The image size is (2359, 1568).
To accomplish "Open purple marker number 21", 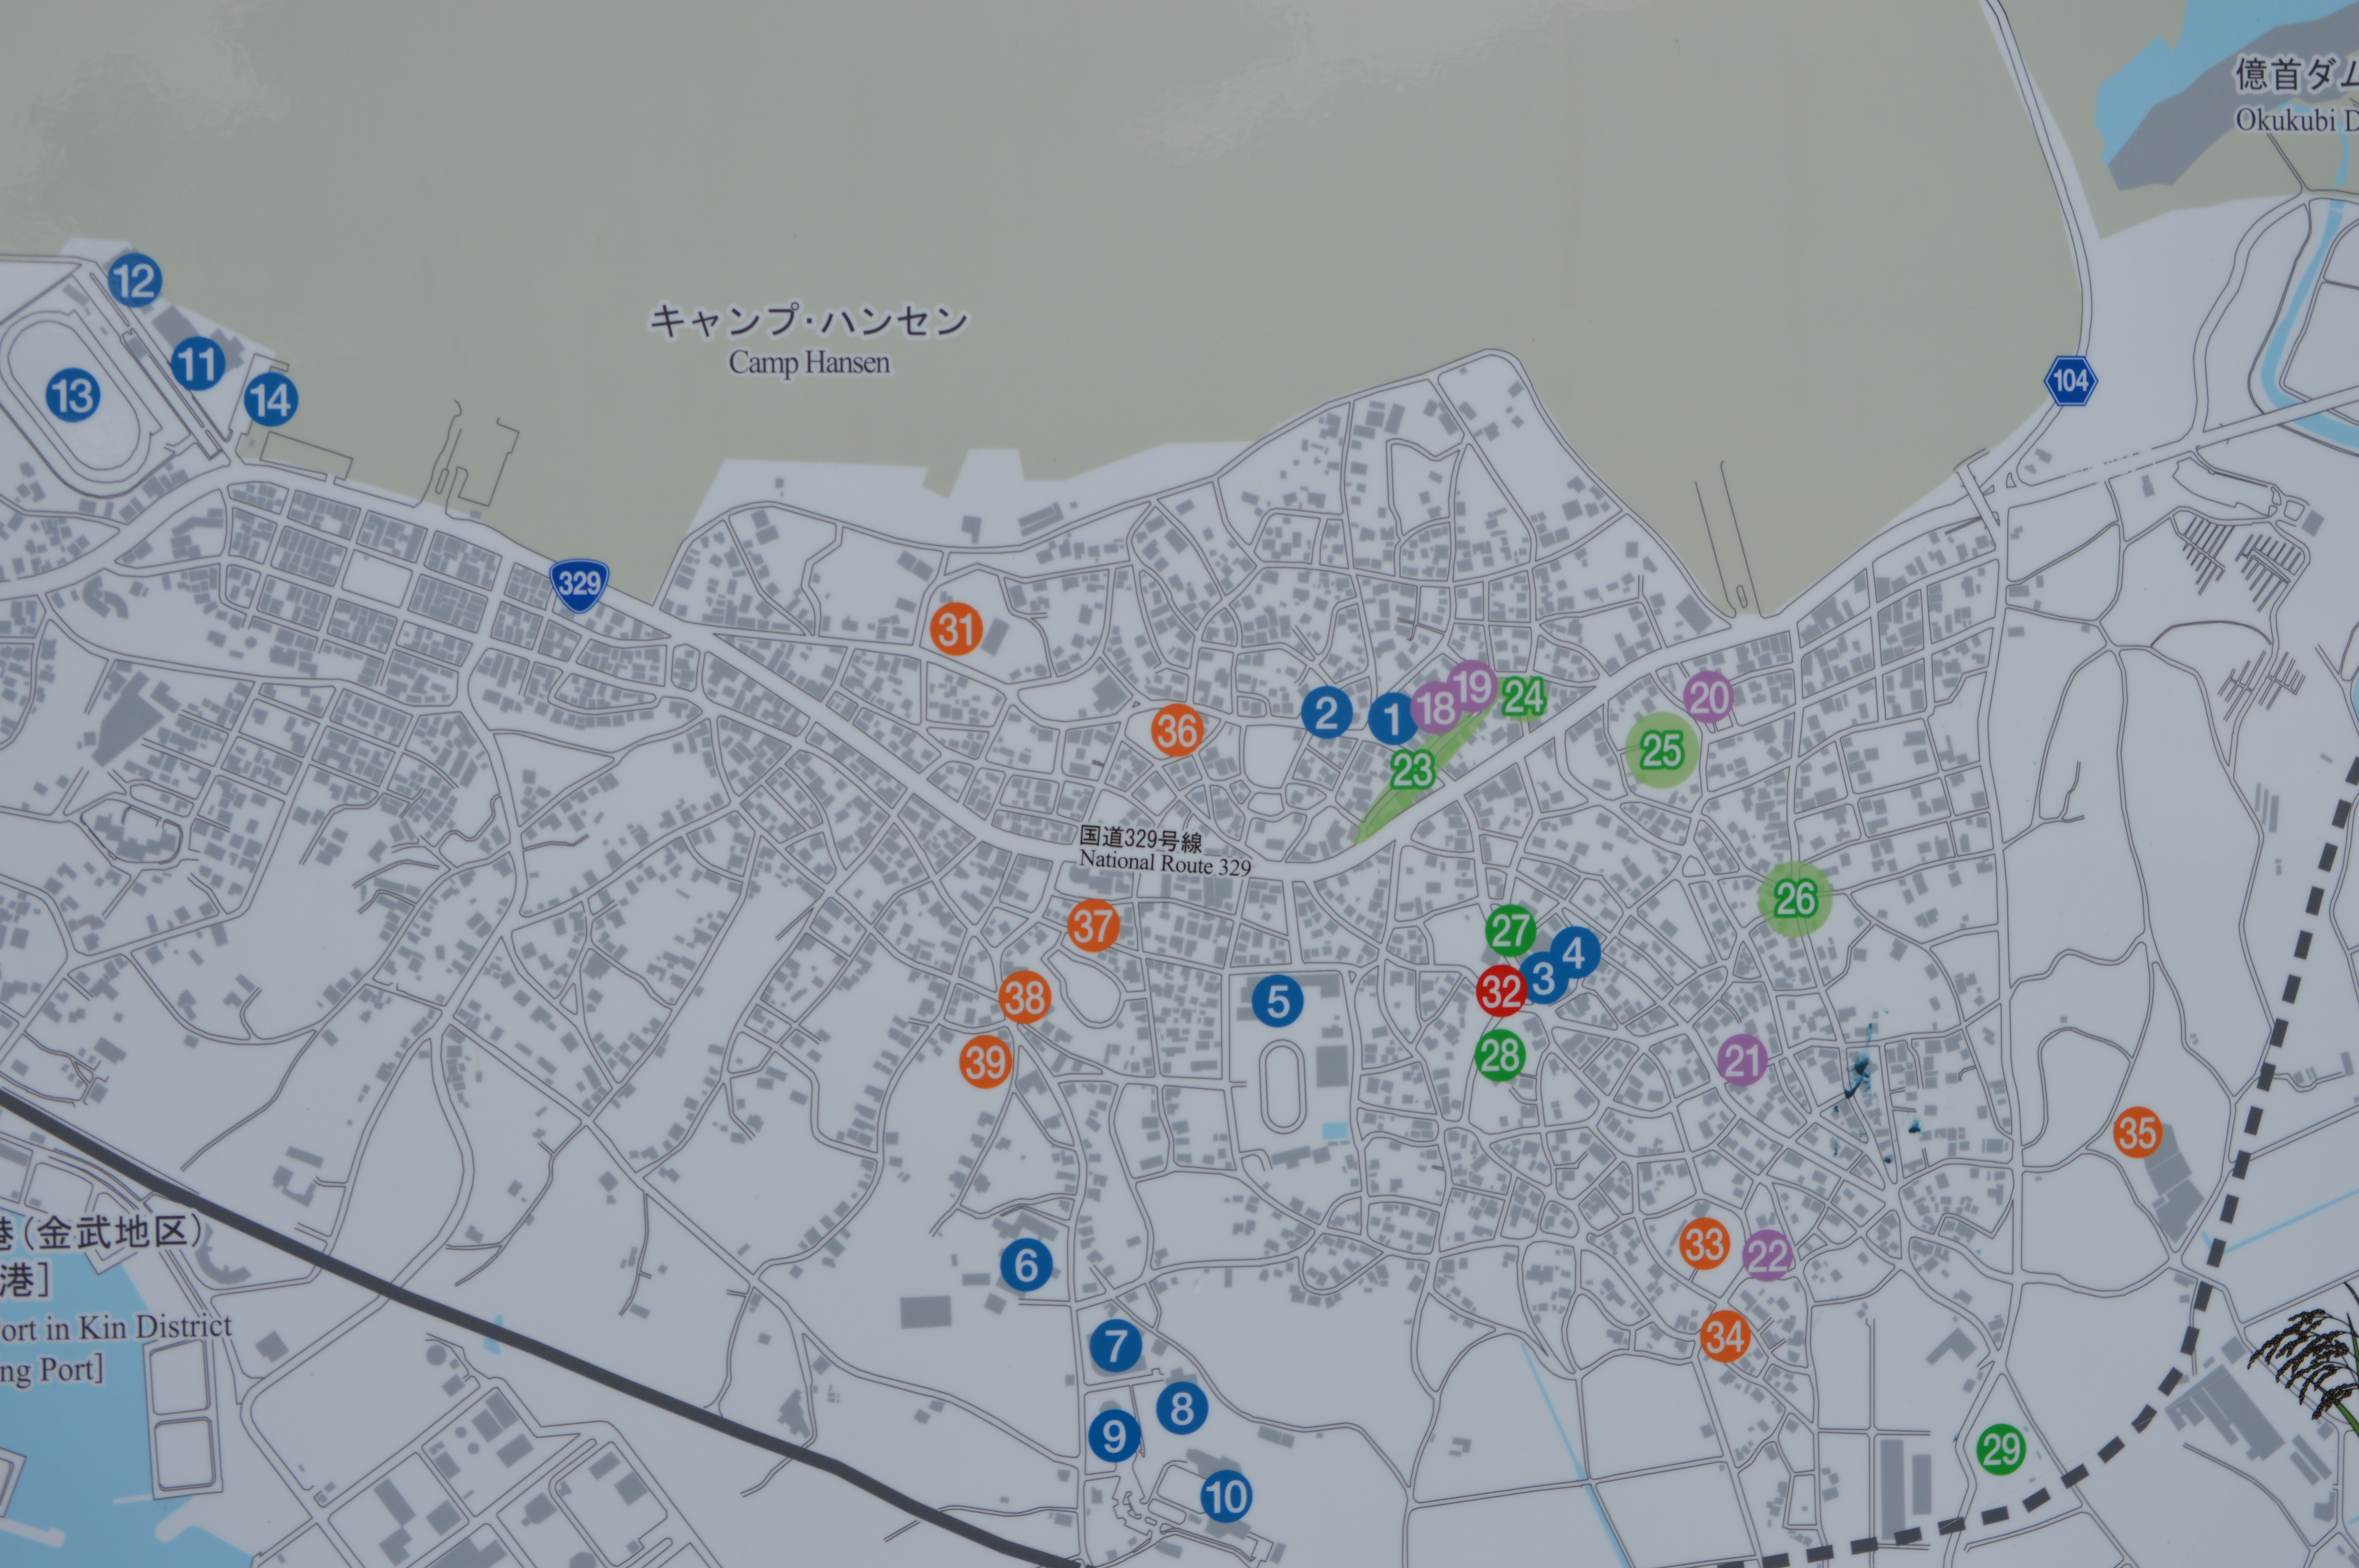I will pos(1743,1060).
